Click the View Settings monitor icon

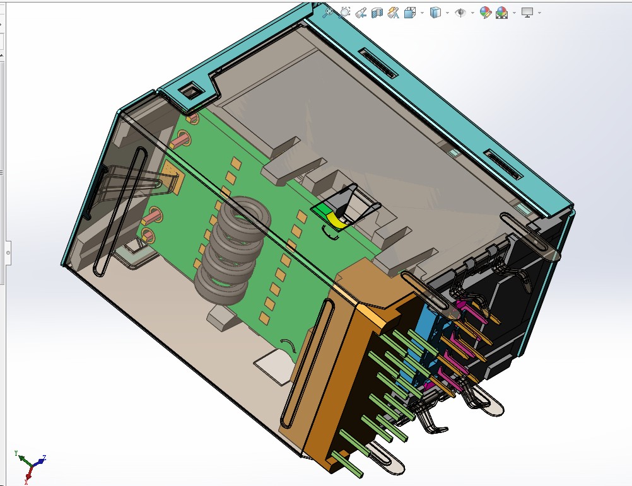(527, 13)
